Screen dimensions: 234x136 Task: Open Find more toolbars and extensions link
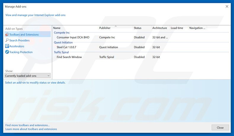(x=28, y=125)
